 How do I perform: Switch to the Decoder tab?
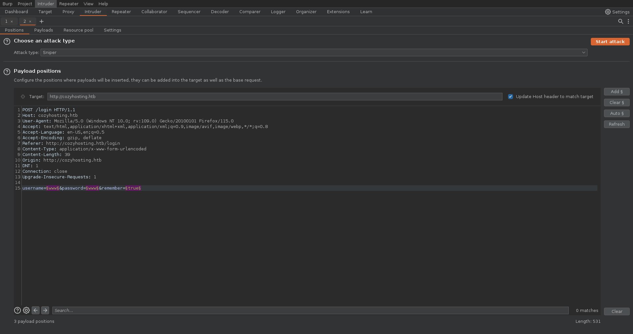[220, 12]
